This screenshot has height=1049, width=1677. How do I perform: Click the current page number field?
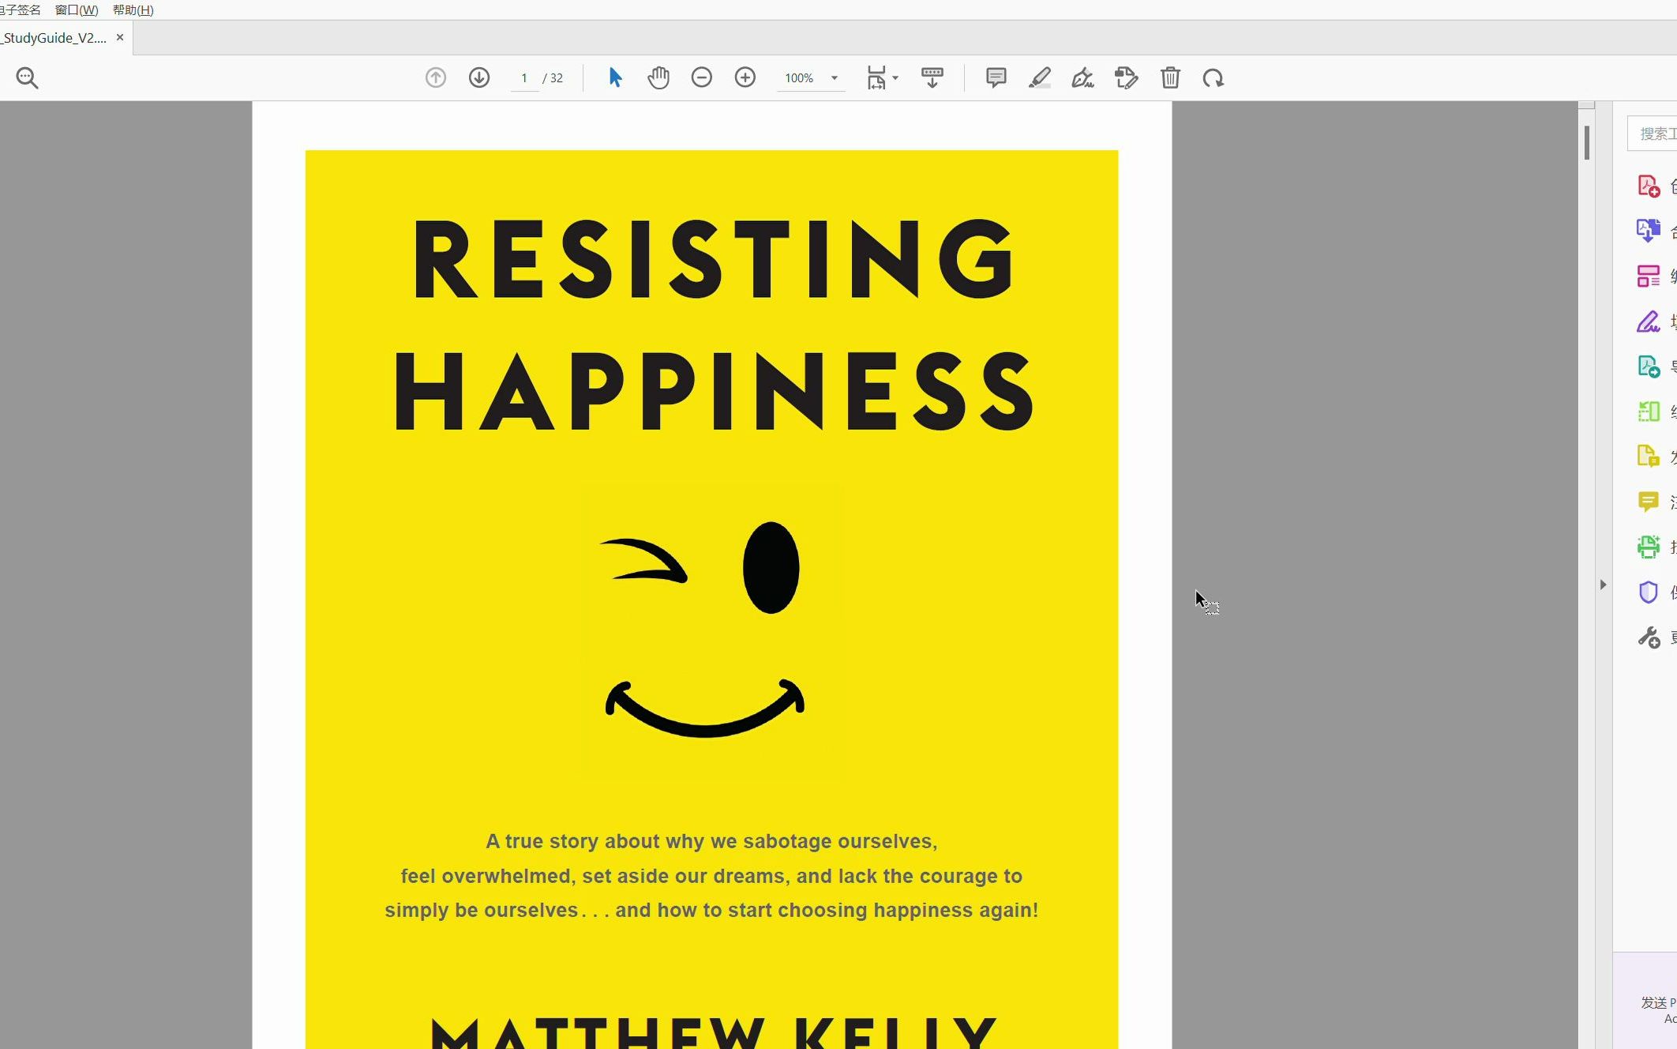point(524,78)
